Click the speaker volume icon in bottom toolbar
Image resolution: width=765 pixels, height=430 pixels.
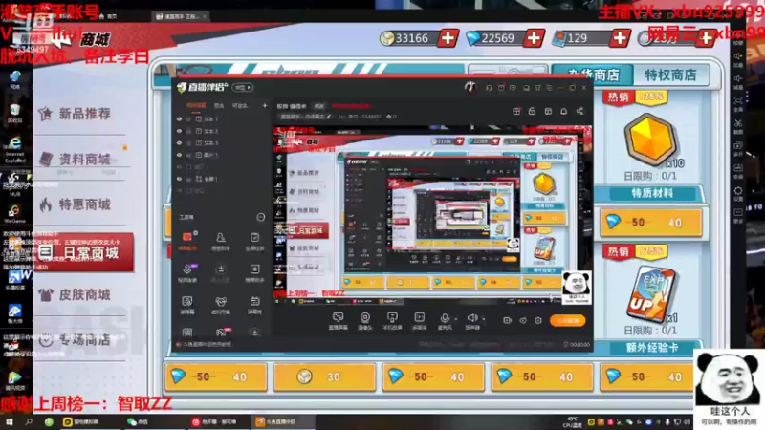click(472, 320)
